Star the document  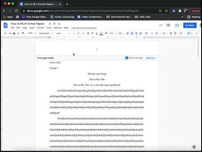(50, 24)
